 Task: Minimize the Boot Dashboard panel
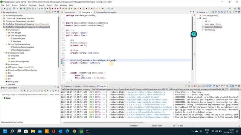tap(55, 87)
